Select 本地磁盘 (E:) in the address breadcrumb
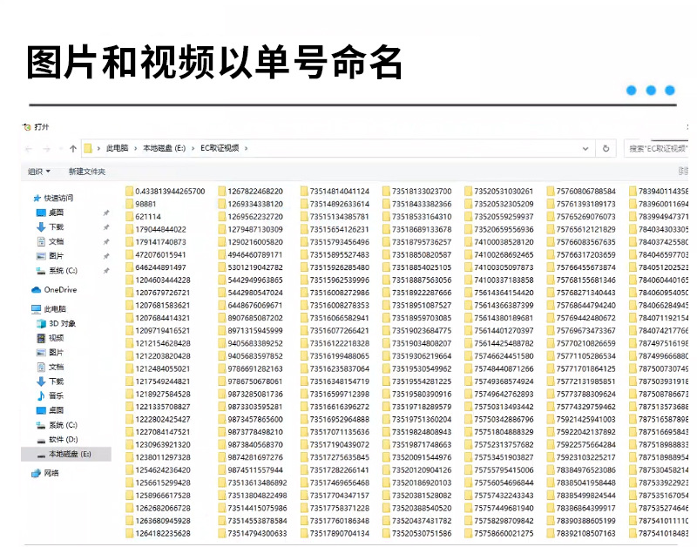This screenshot has height=547, width=697. tap(164, 148)
